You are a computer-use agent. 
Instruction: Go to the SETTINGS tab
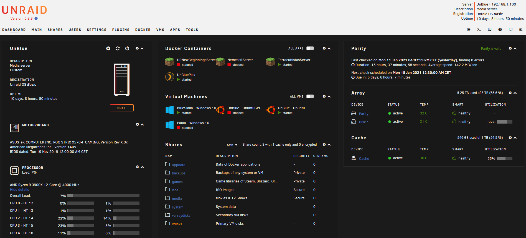[96, 30]
